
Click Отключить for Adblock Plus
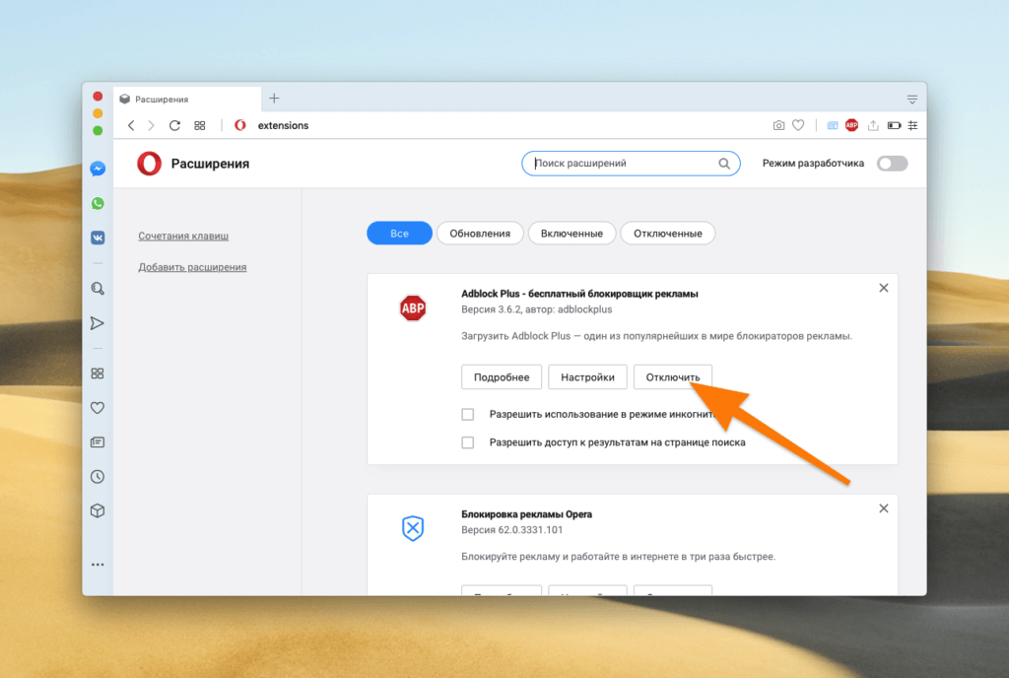coord(672,377)
